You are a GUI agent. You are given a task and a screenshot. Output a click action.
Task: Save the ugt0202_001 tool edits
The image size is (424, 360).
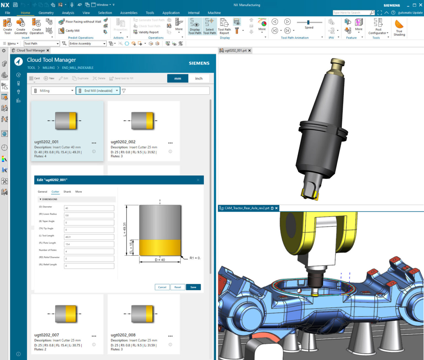pyautogui.click(x=193, y=287)
